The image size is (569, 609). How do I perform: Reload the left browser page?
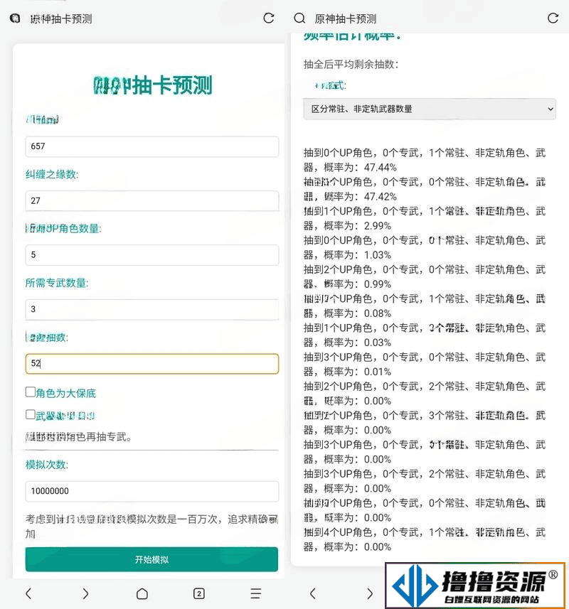[269, 18]
